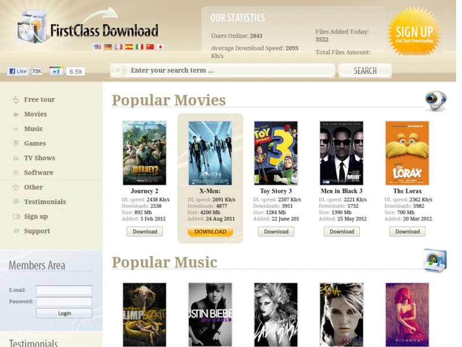This screenshot has width=462, height=347.
Task: Download Toy Story 3
Action: click(x=276, y=232)
